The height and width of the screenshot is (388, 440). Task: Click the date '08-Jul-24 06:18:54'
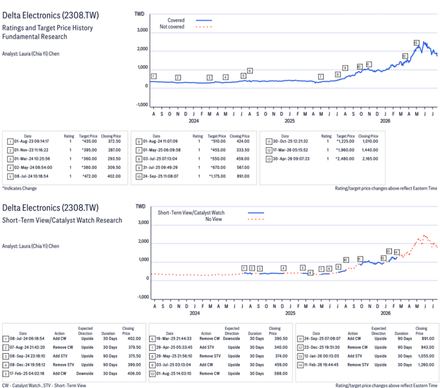[x=27, y=339]
